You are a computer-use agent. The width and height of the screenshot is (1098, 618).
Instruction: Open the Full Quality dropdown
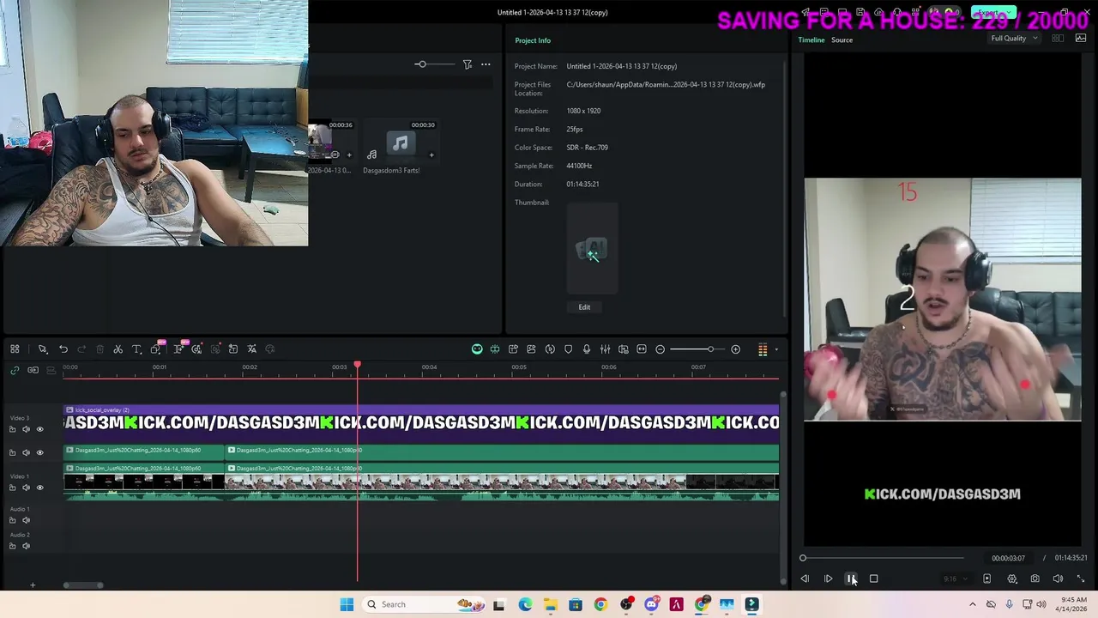click(1014, 39)
